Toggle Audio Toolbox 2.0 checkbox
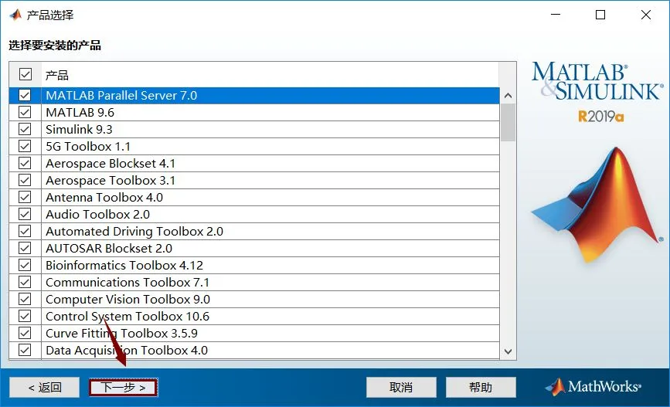670x407 pixels. 25,214
